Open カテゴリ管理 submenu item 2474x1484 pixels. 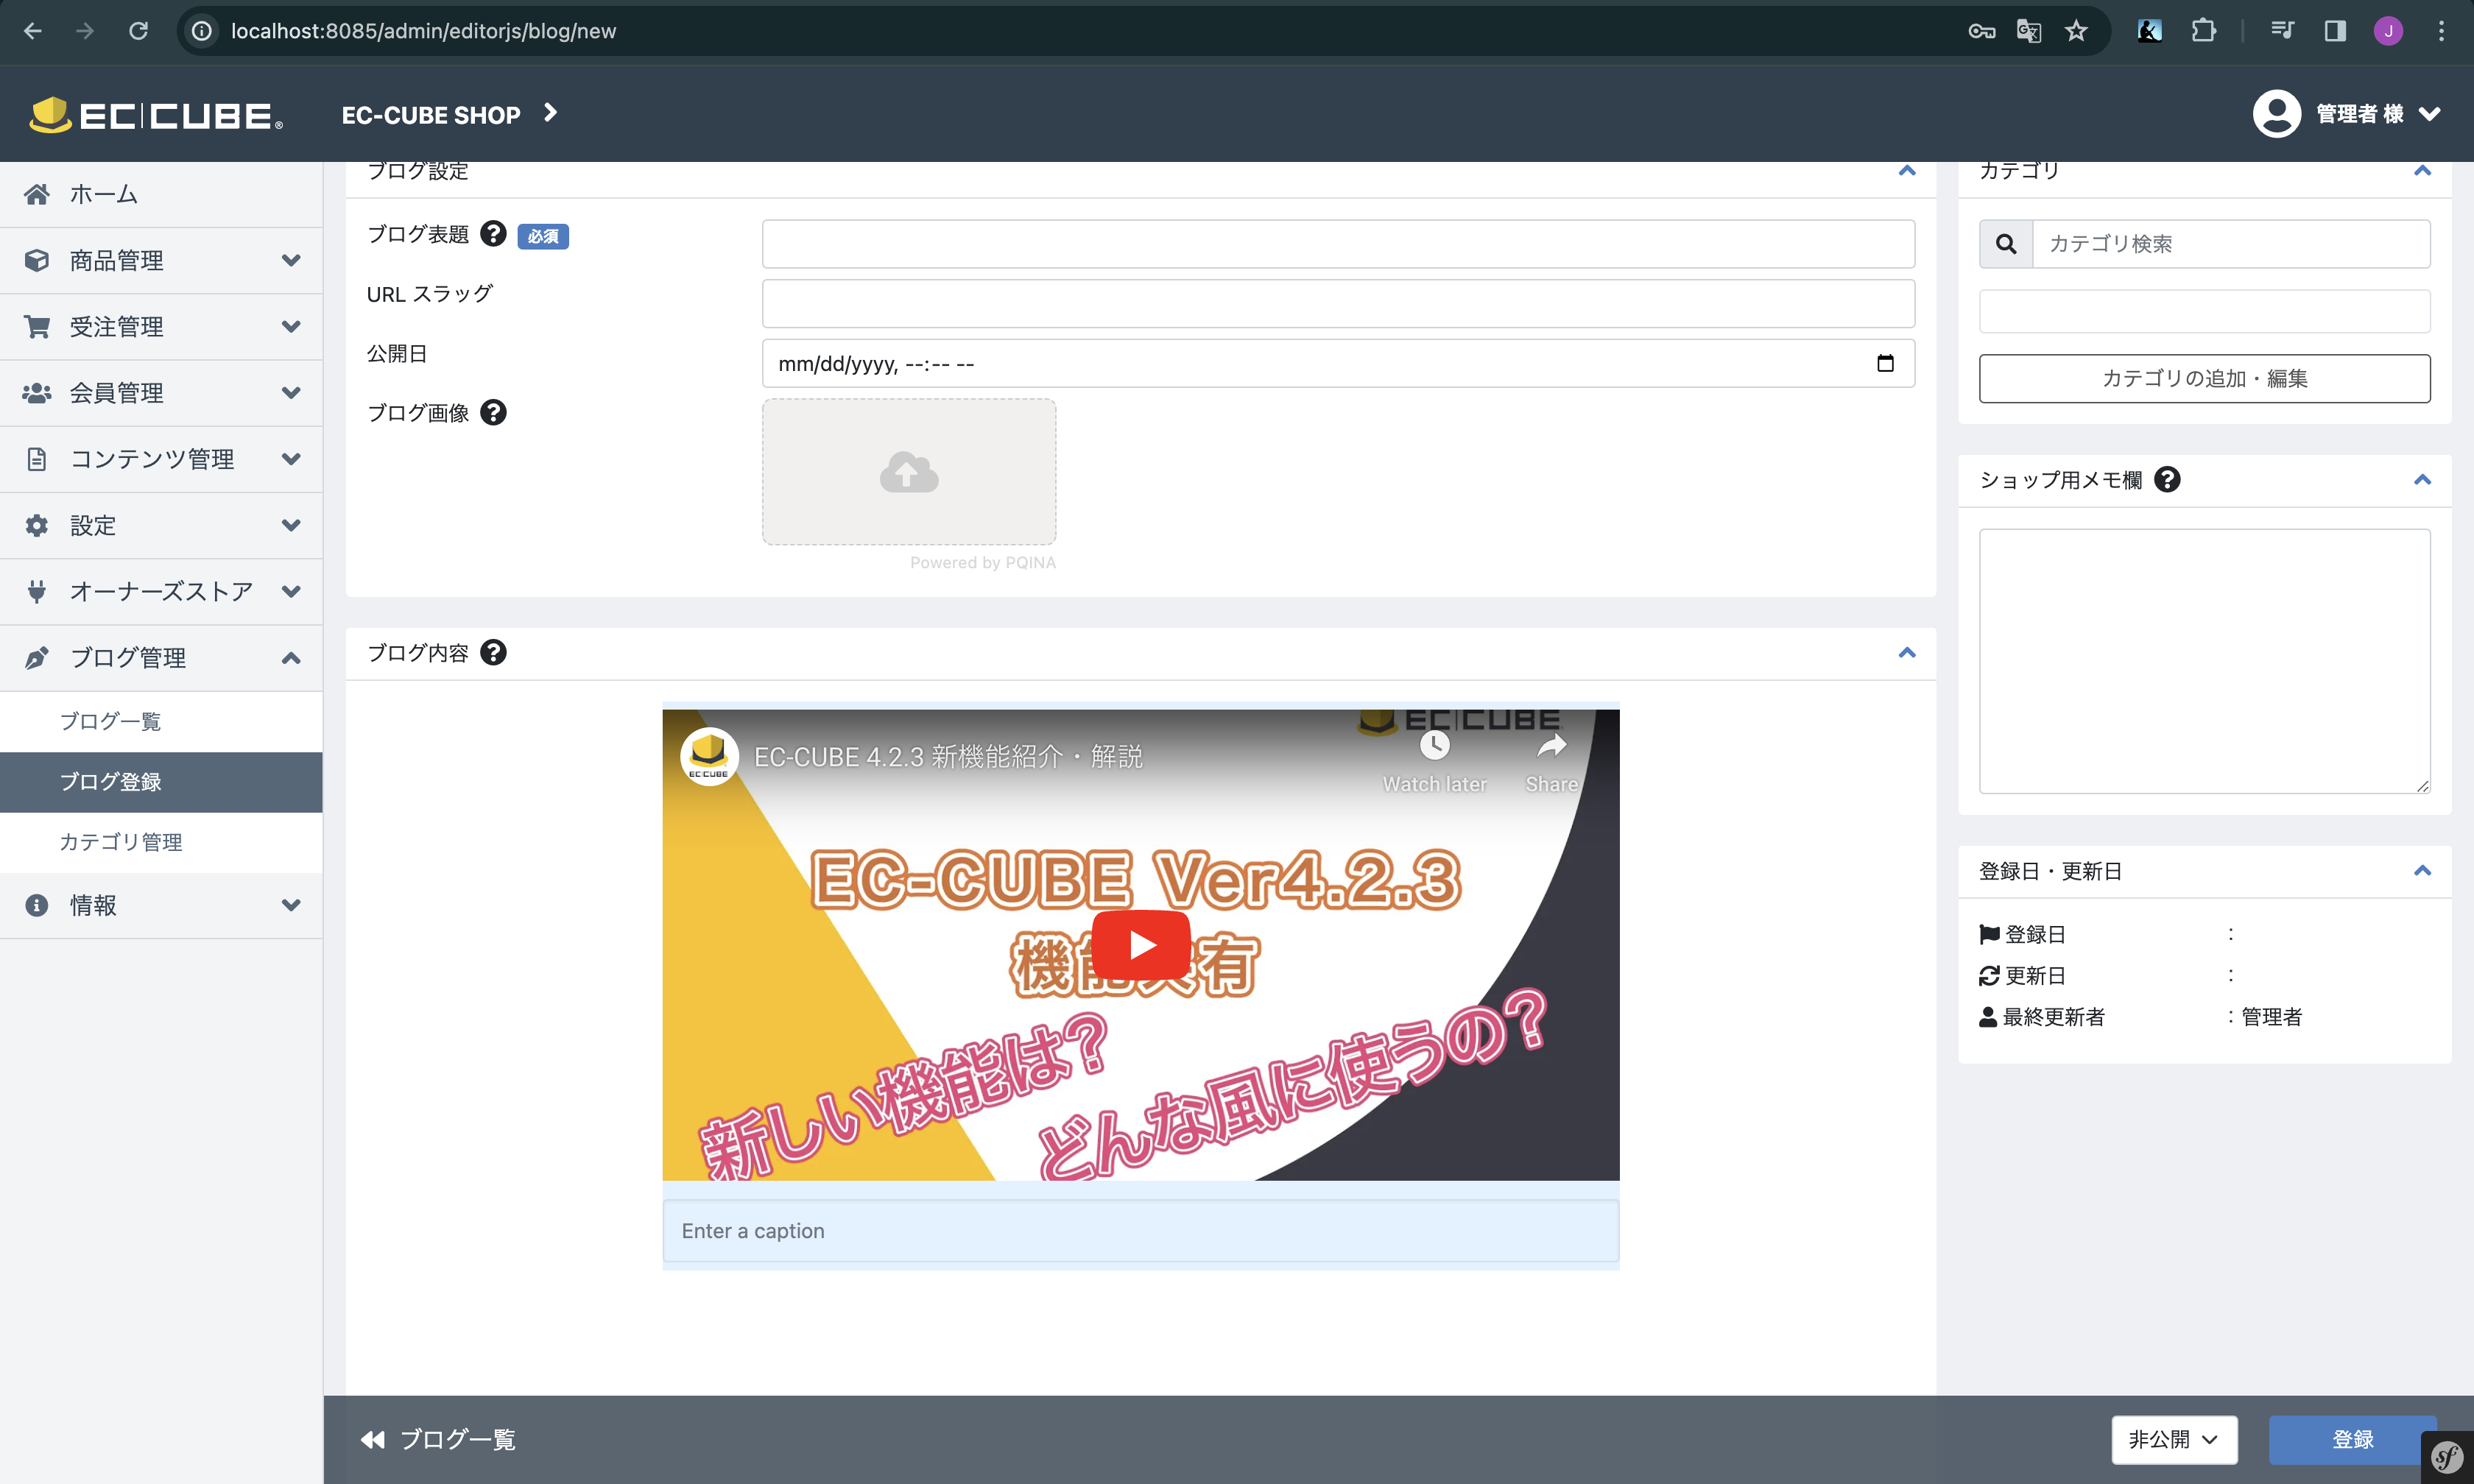(x=161, y=842)
